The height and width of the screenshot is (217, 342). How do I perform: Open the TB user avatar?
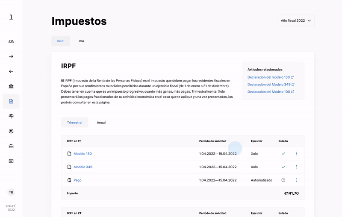[11, 192]
